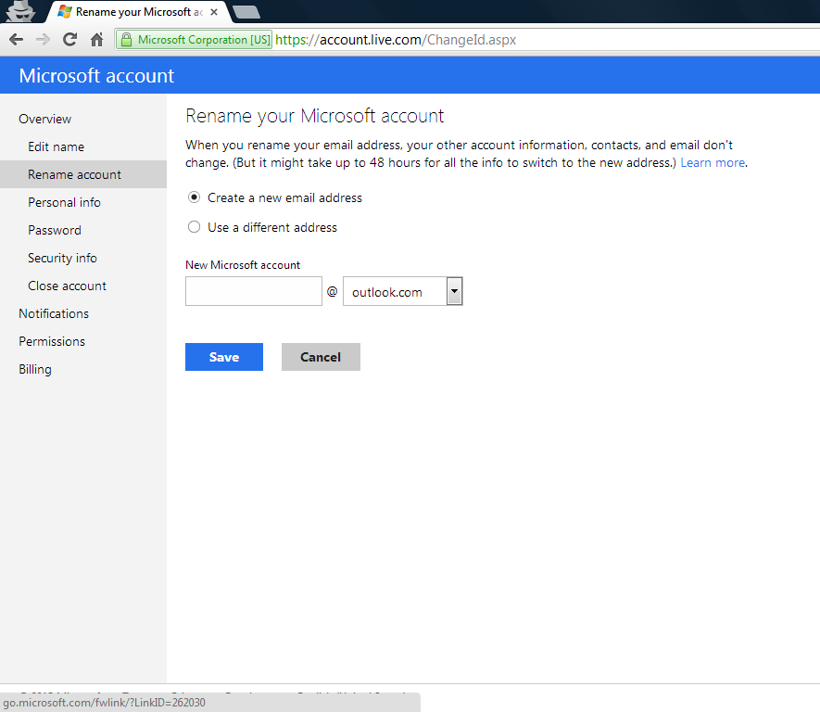This screenshot has height=712, width=820.
Task: Open Password settings in the sidebar
Action: tap(55, 230)
